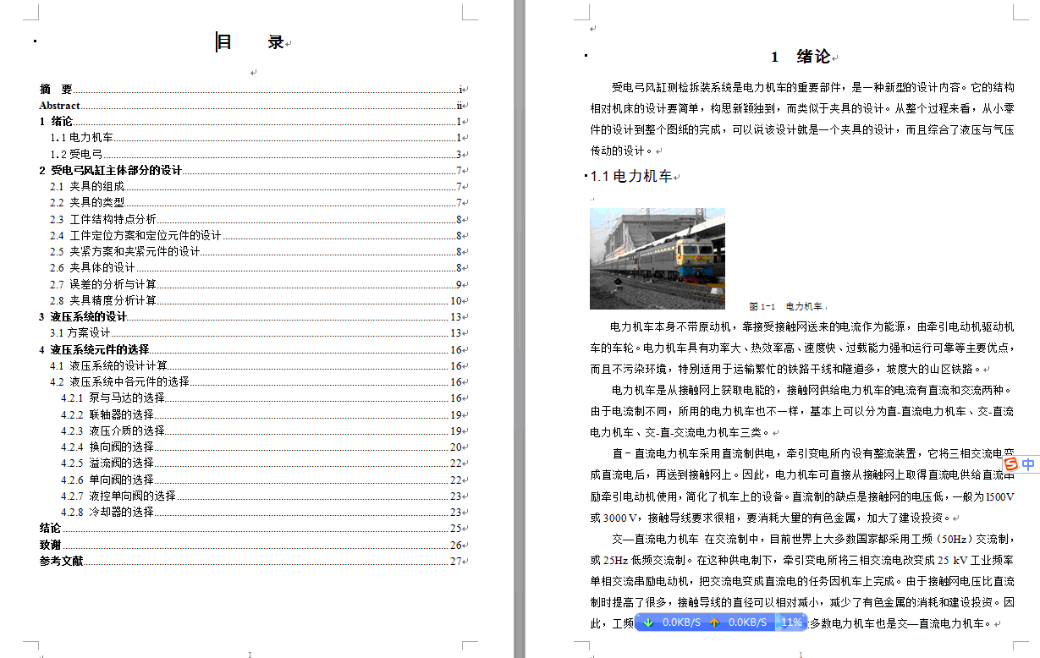Click the footer page number on the contents page
Viewport: 1040px width, 658px height.
(250, 654)
